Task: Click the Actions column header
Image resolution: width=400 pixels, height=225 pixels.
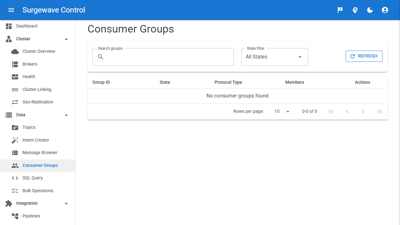Action: (362, 82)
